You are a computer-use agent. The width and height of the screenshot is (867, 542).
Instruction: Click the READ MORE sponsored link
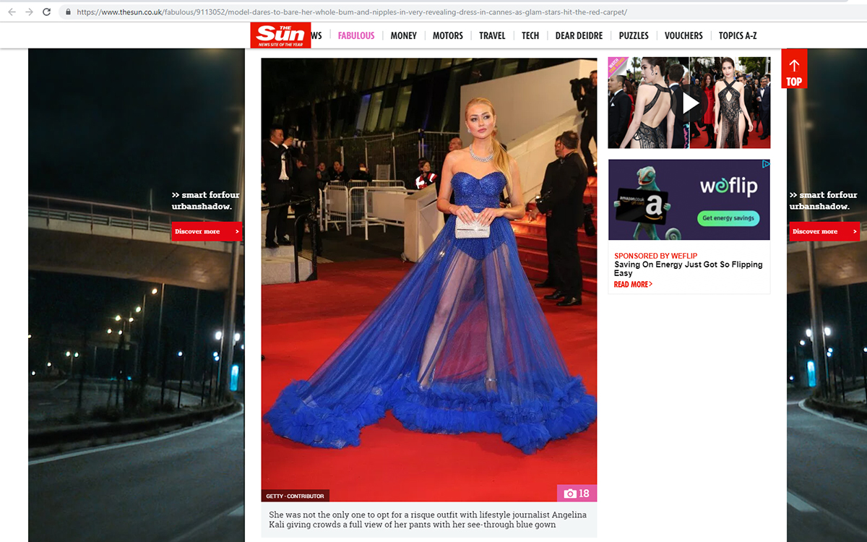(633, 285)
